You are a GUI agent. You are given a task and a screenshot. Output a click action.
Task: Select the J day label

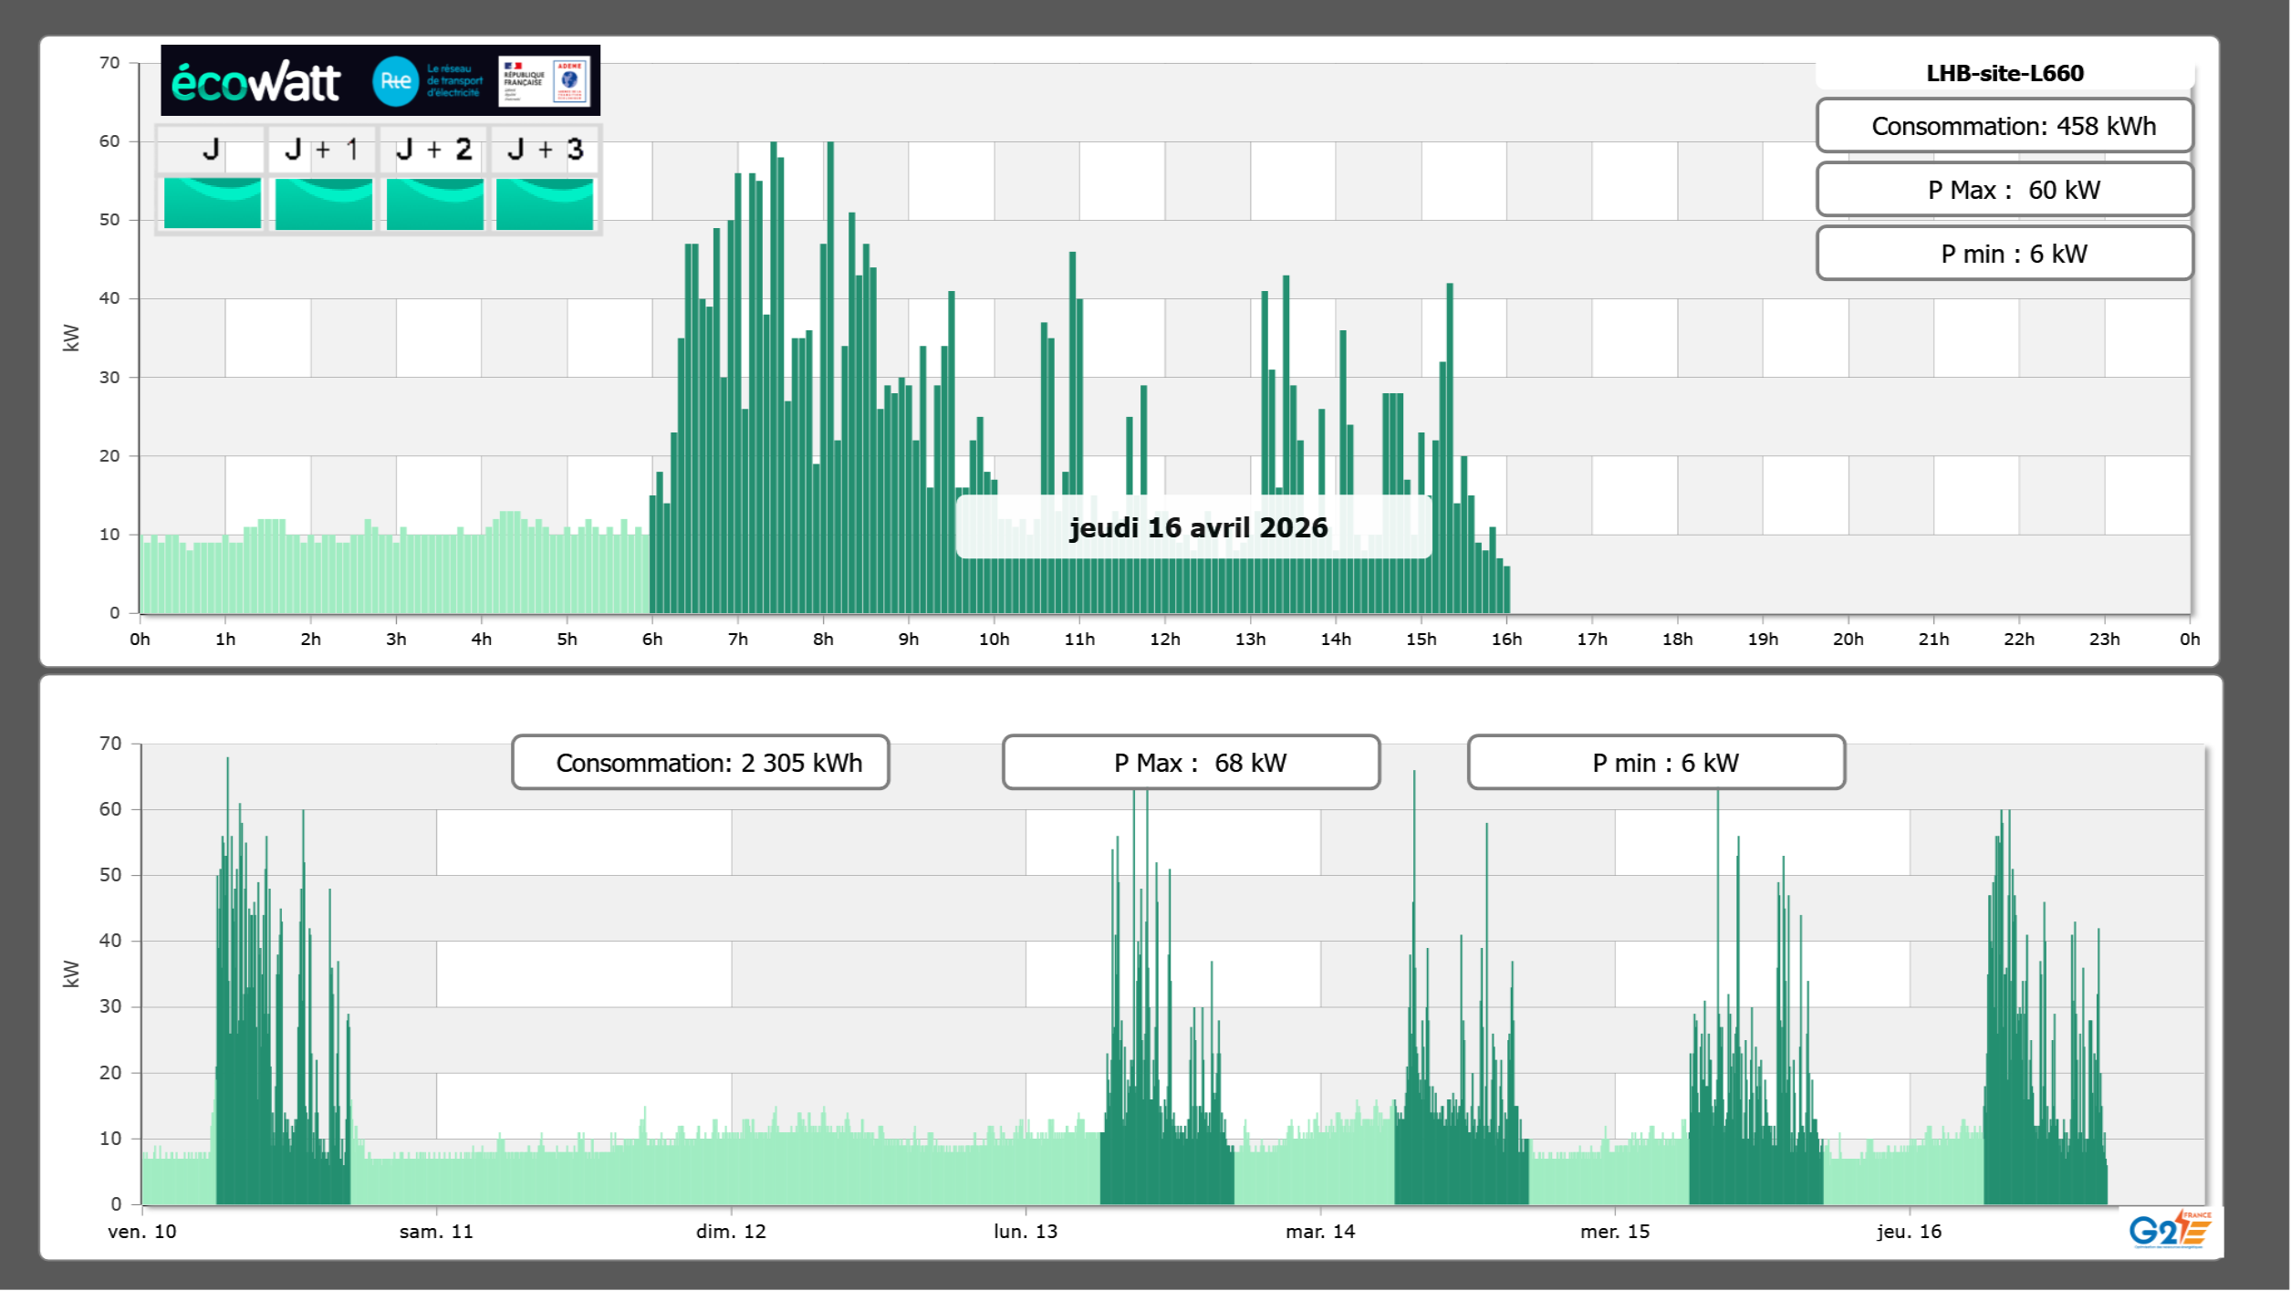[211, 150]
